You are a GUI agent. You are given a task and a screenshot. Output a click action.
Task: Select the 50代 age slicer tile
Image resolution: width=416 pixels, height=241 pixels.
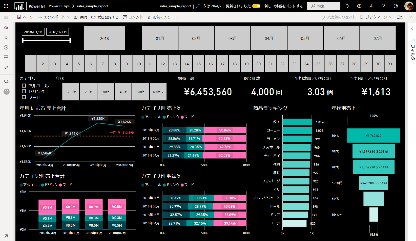[141, 92]
